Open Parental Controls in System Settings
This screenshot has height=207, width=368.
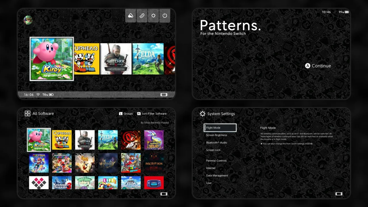(x=216, y=161)
